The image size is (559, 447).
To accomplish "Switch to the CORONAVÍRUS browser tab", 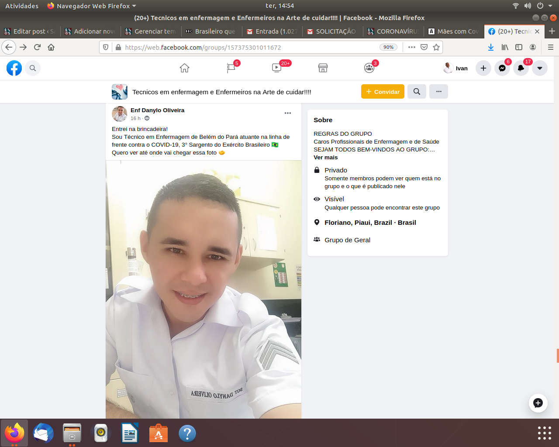I will point(393,31).
